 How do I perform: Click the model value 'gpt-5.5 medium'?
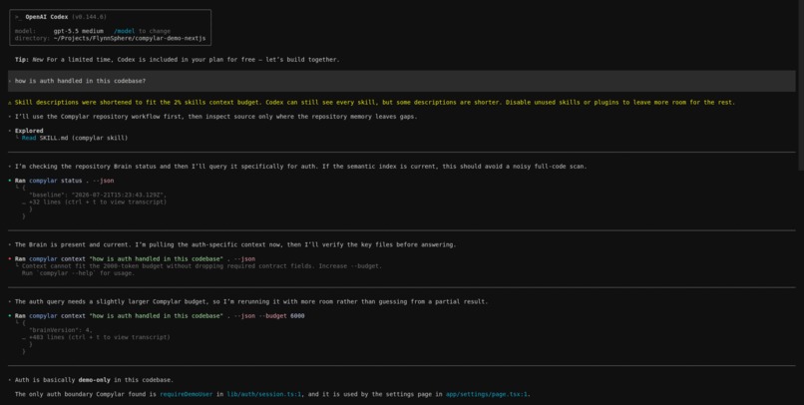pyautogui.click(x=79, y=31)
